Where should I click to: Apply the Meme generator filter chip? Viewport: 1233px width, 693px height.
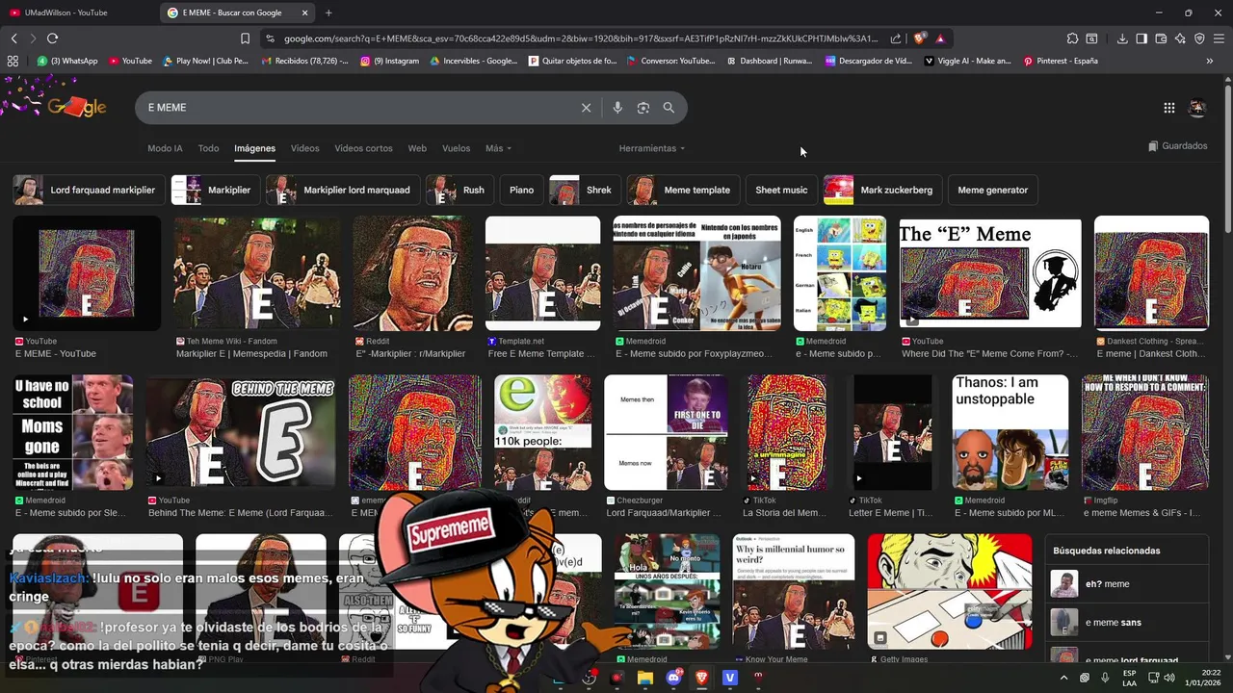(x=993, y=190)
